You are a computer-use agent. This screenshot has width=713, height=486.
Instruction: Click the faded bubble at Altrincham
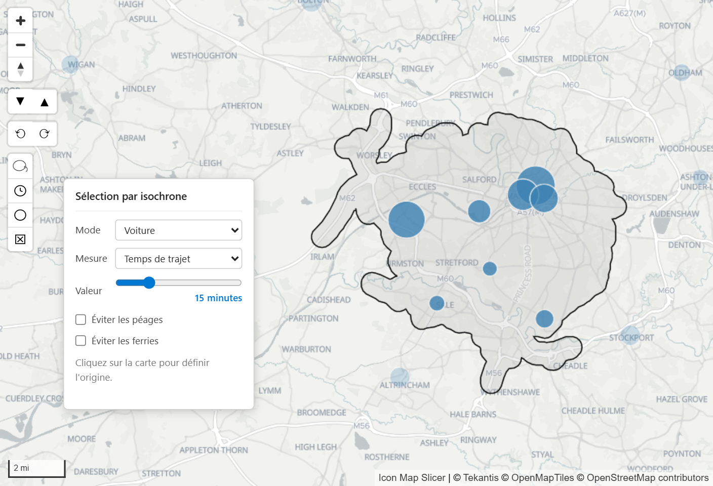400,377
